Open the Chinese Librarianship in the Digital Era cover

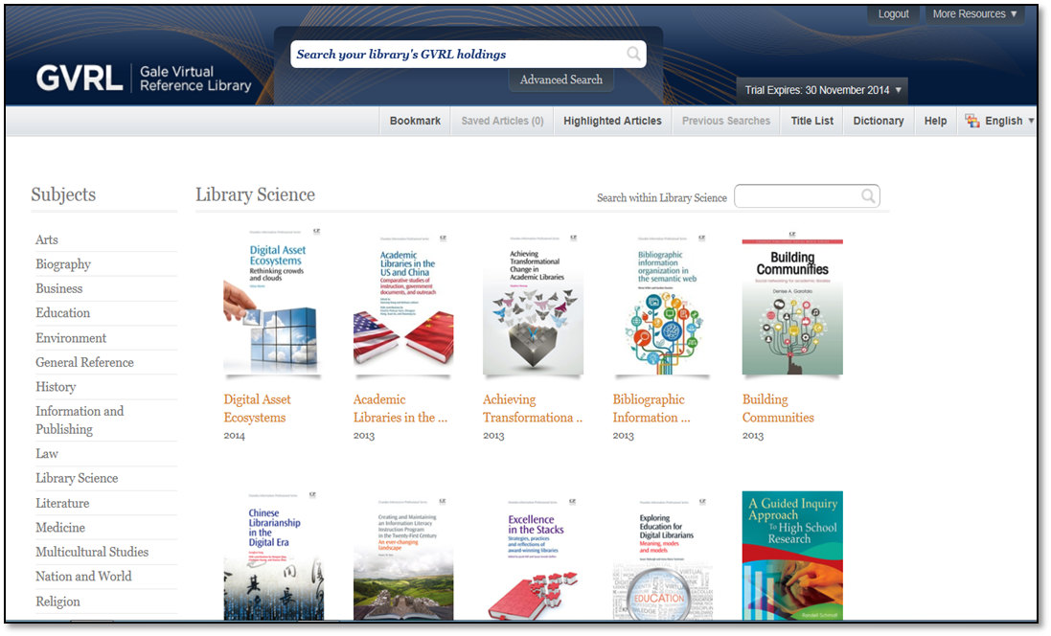pos(273,556)
